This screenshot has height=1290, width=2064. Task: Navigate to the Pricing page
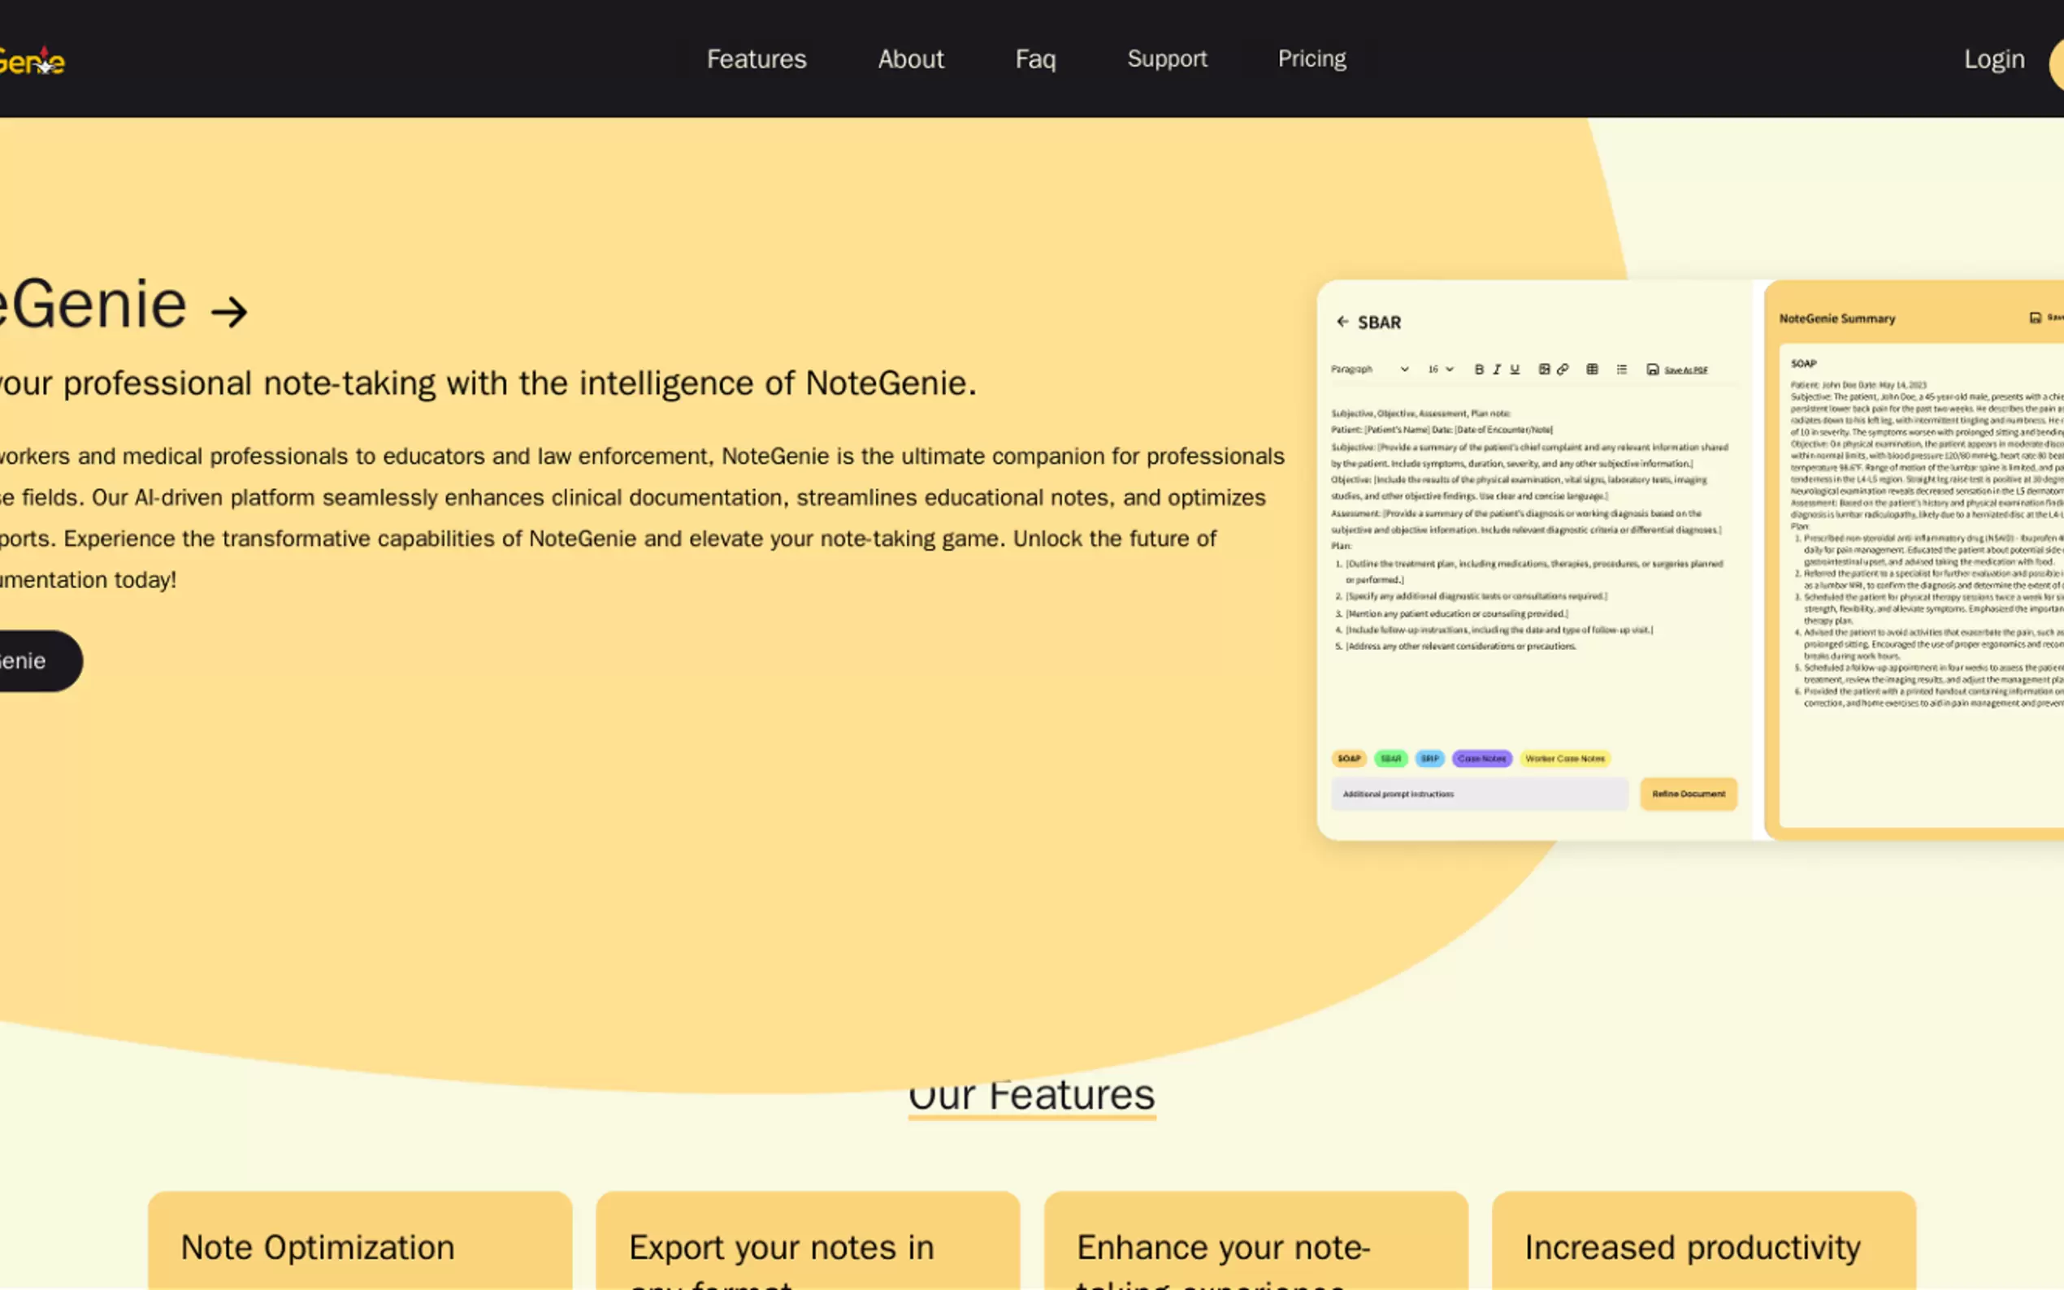(x=1312, y=58)
